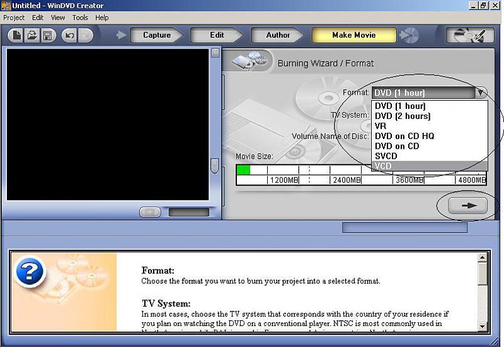Choose DVD (2 hours) format option

pyautogui.click(x=430, y=116)
